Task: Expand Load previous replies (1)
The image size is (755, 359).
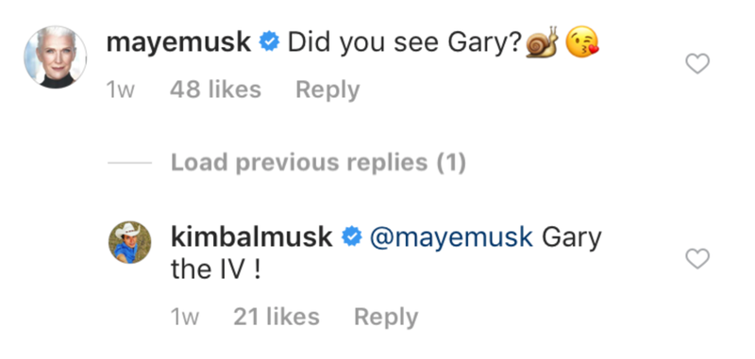Action: pyautogui.click(x=318, y=163)
